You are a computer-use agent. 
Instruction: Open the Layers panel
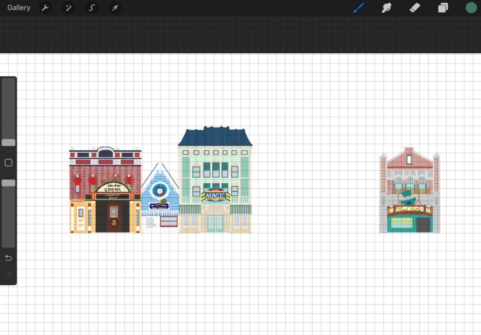click(x=443, y=8)
